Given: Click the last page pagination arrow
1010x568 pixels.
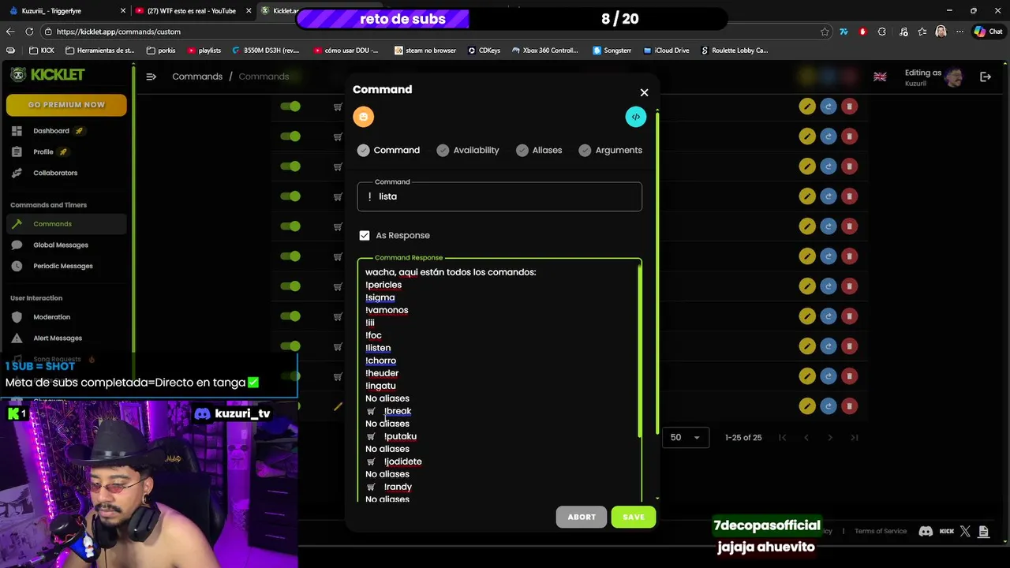Looking at the screenshot, I should click(x=854, y=437).
